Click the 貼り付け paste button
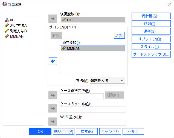 pos(63,131)
